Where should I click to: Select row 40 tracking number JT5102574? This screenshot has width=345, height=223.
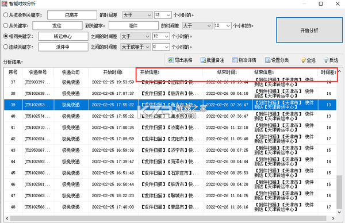click(37, 116)
